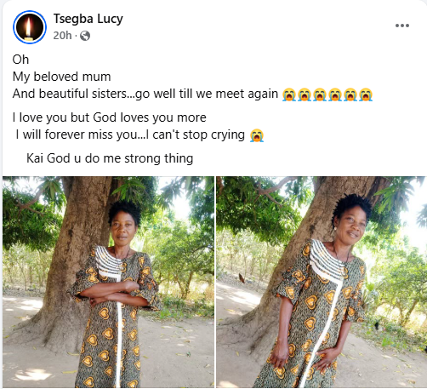Click crying emoji after 'can't stop crying'
Viewport: 427px width, 389px height.
257,135
